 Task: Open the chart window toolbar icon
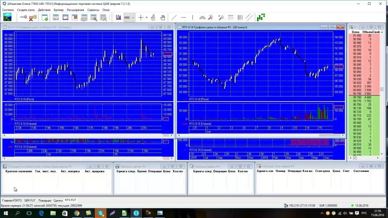click(x=56, y=18)
